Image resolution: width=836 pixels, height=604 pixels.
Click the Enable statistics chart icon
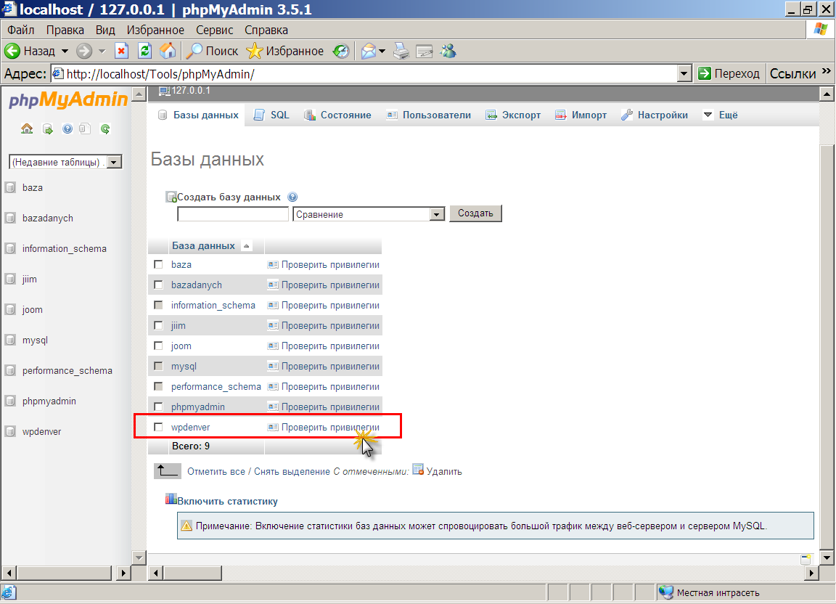coord(171,499)
